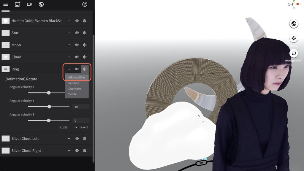Hide the Silver Cloud Left layer
This screenshot has height=171, width=304.
pos(77,138)
